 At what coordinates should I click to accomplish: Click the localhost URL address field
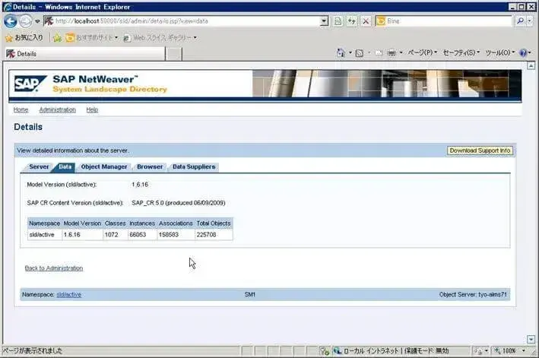pyautogui.click(x=182, y=21)
